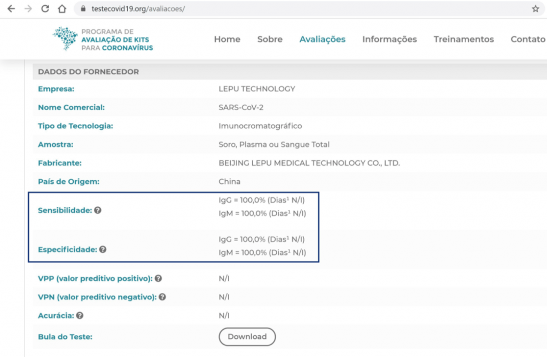Select BEIJING LEPU MEDICAL TECHNOLOGY value
The height and width of the screenshot is (357, 547).
click(309, 162)
